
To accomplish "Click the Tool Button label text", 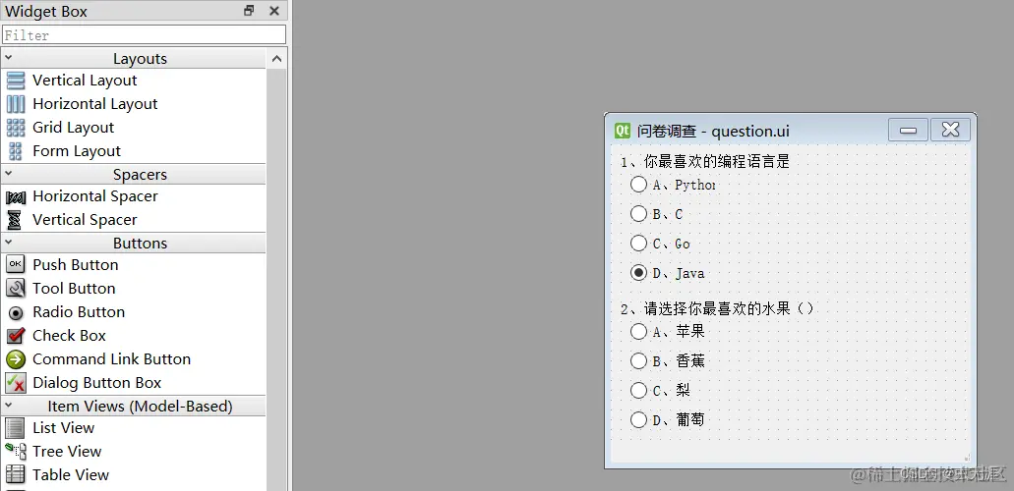I will [x=74, y=289].
